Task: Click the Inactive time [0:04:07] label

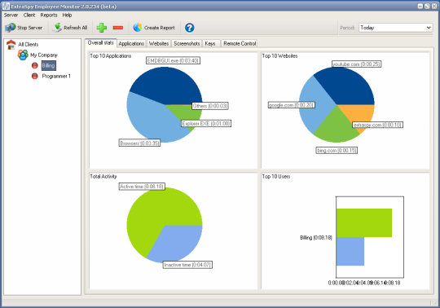Action: pos(187,265)
